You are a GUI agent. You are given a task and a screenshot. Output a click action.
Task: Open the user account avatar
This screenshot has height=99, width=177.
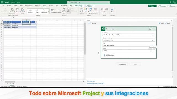175,2
